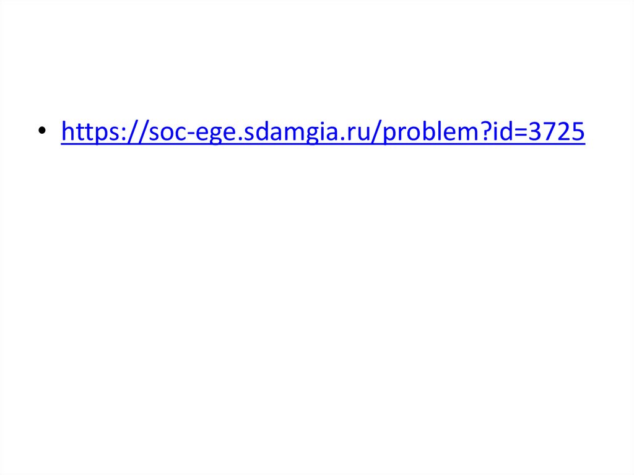Click the double slash after 'https:'

coord(137,132)
